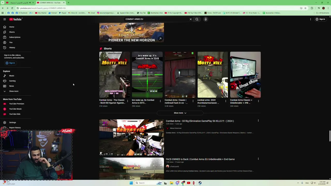Open the YouTube hamburger guide menu

(5, 19)
